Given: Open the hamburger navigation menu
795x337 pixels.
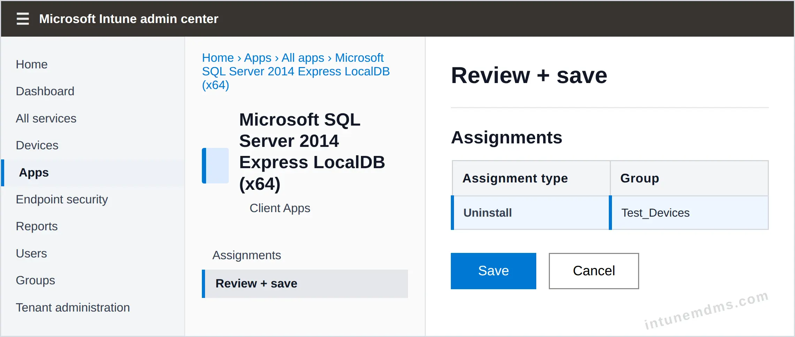Looking at the screenshot, I should [x=23, y=18].
